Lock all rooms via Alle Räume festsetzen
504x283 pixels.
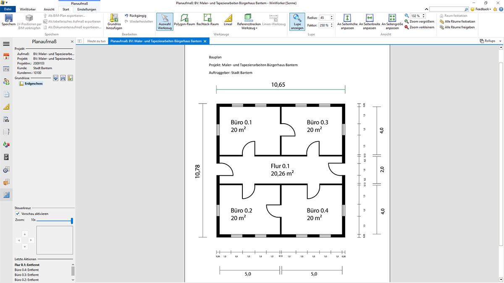457,21
